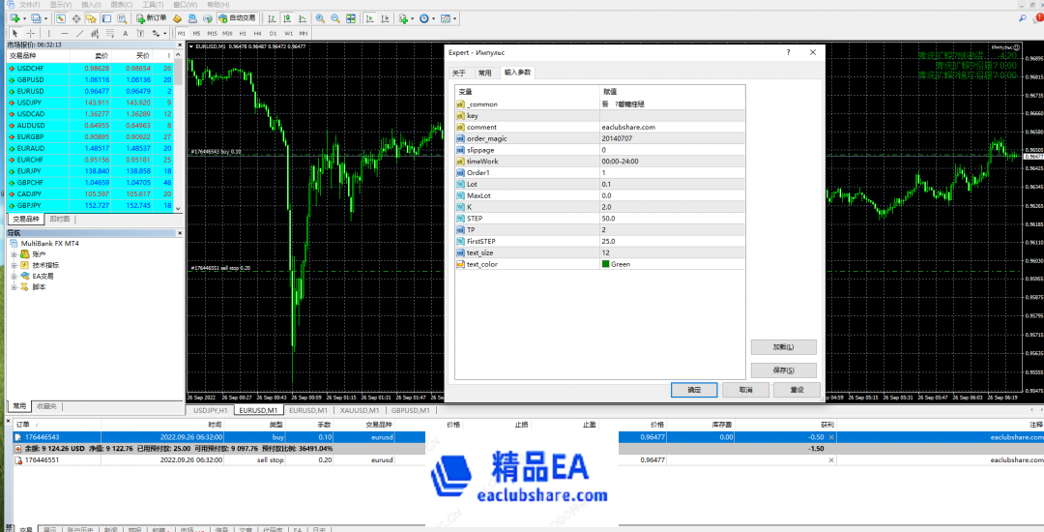1044x532 pixels.
Task: Select the crosshair tool
Action: [31, 33]
